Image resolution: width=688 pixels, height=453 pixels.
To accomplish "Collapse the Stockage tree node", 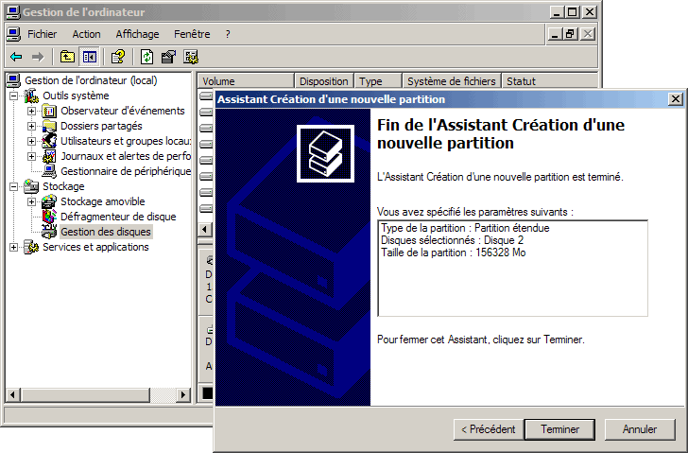I will [14, 186].
